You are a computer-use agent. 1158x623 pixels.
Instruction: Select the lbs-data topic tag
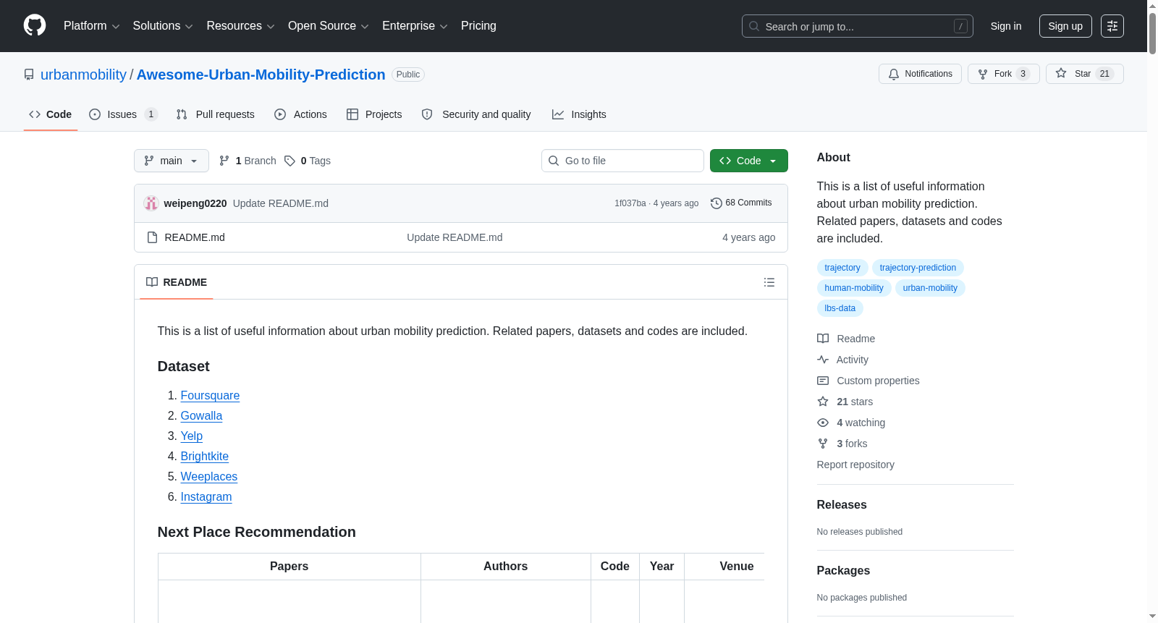840,308
